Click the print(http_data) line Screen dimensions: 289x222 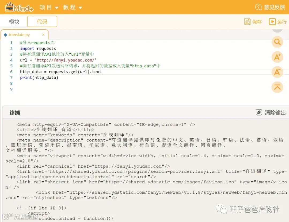pyautogui.click(x=39, y=78)
